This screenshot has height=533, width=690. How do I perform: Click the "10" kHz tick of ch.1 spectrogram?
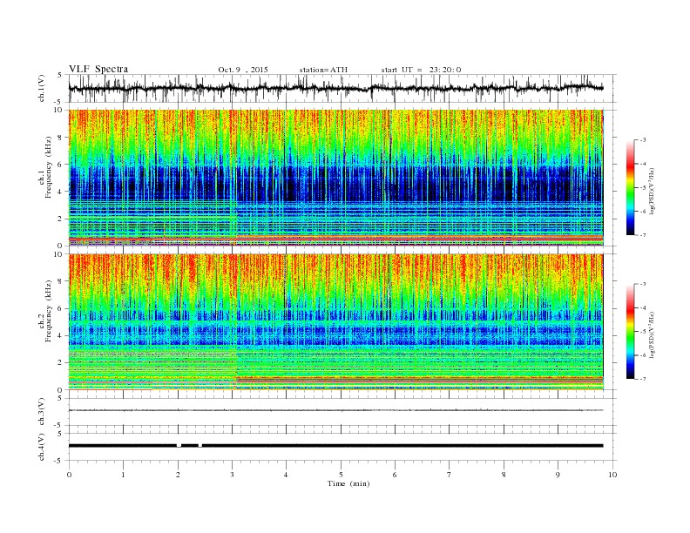point(58,110)
